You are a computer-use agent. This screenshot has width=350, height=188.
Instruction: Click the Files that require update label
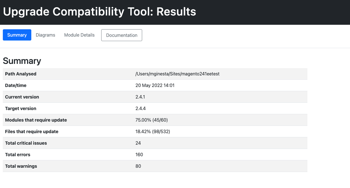(x=32, y=131)
